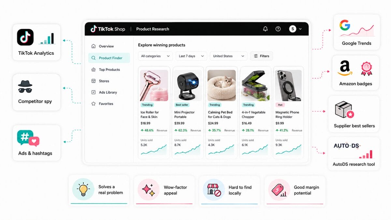Click the Hot badge

point(280,105)
